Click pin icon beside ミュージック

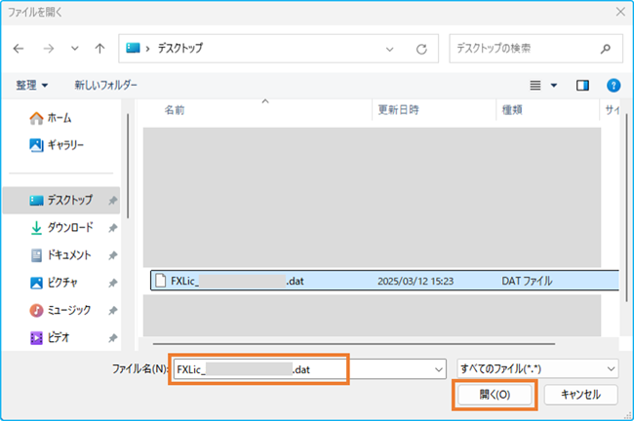113,310
